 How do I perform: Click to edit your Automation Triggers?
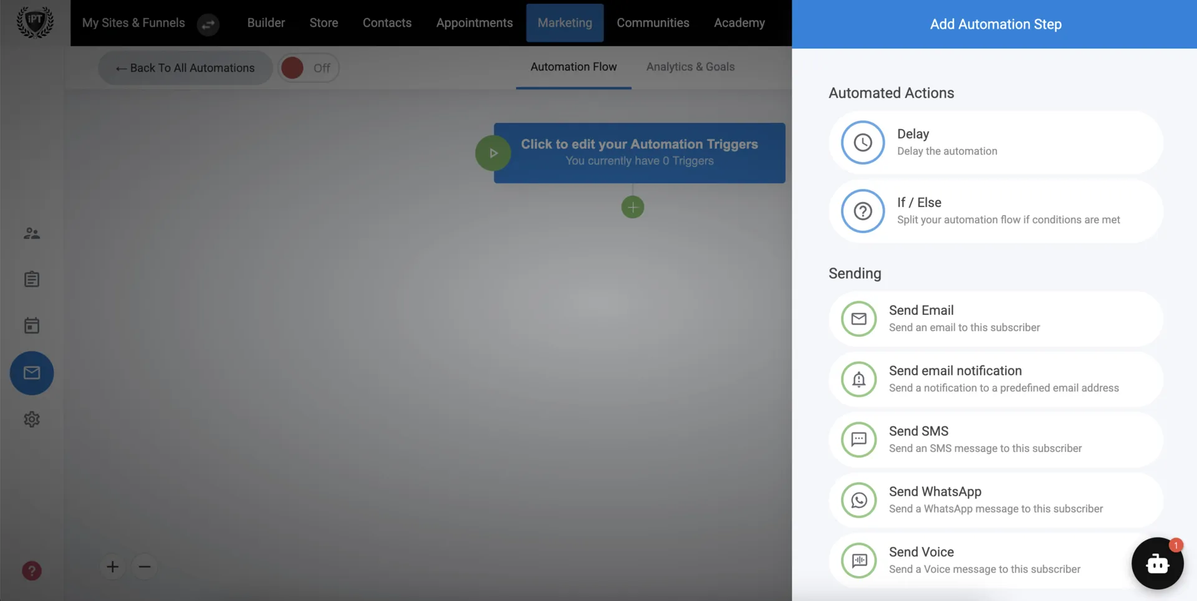(x=639, y=153)
